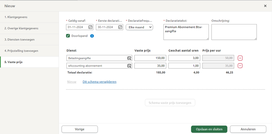Open service lookup for eAccounting abonnement row
Image resolution: width=272 pixels, height=134 pixels.
pyautogui.click(x=129, y=66)
